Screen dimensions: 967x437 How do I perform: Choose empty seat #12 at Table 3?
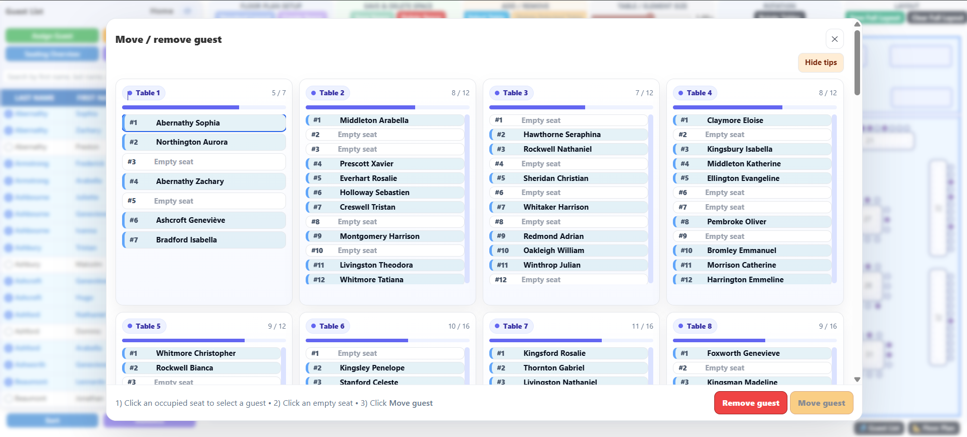click(x=568, y=280)
